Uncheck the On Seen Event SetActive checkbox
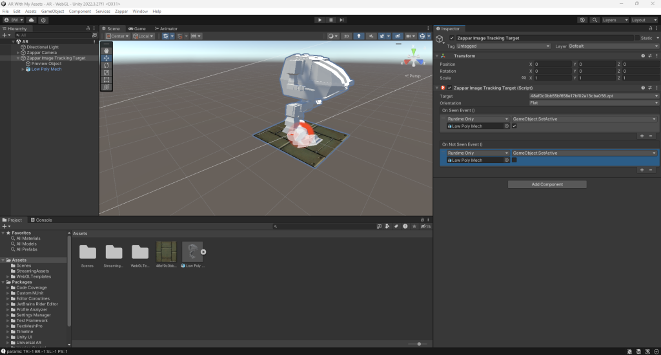Image resolution: width=661 pixels, height=355 pixels. click(514, 126)
